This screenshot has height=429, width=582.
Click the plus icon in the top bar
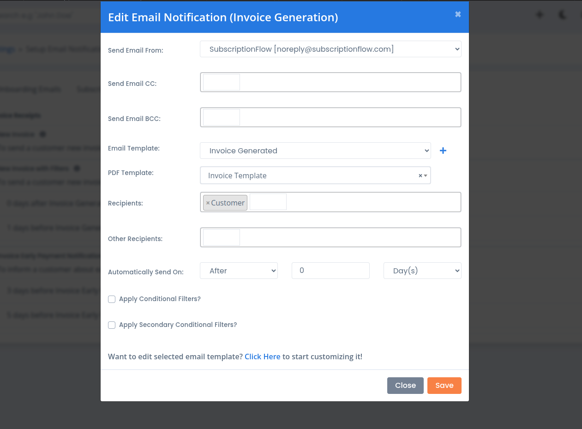539,14
